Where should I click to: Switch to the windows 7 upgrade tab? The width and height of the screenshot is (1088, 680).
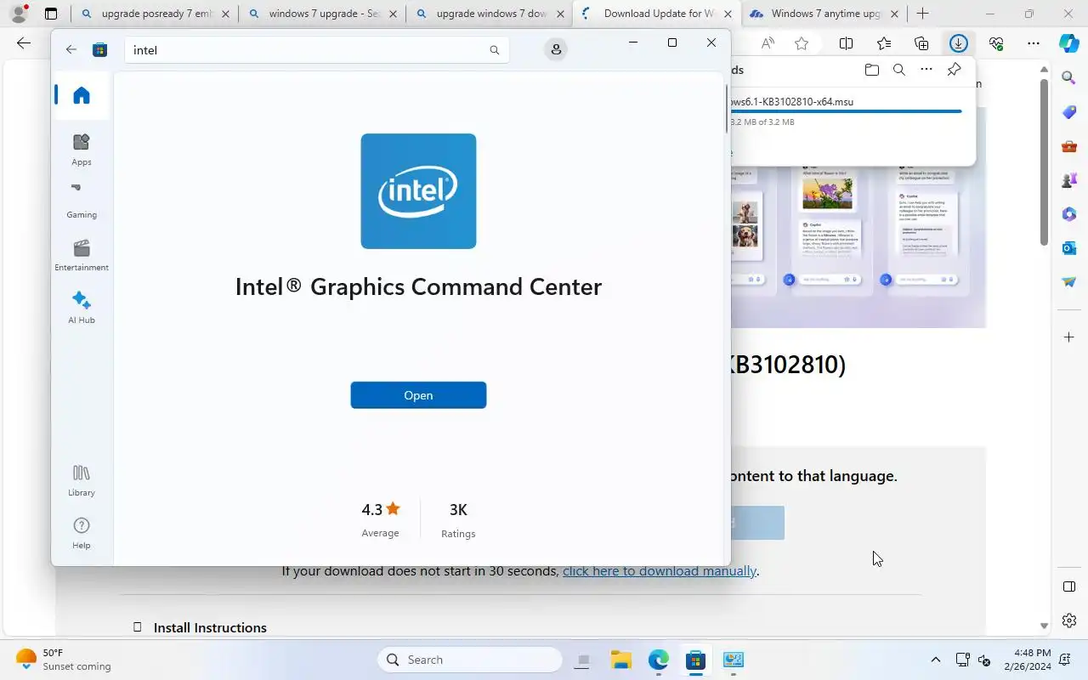324,14
